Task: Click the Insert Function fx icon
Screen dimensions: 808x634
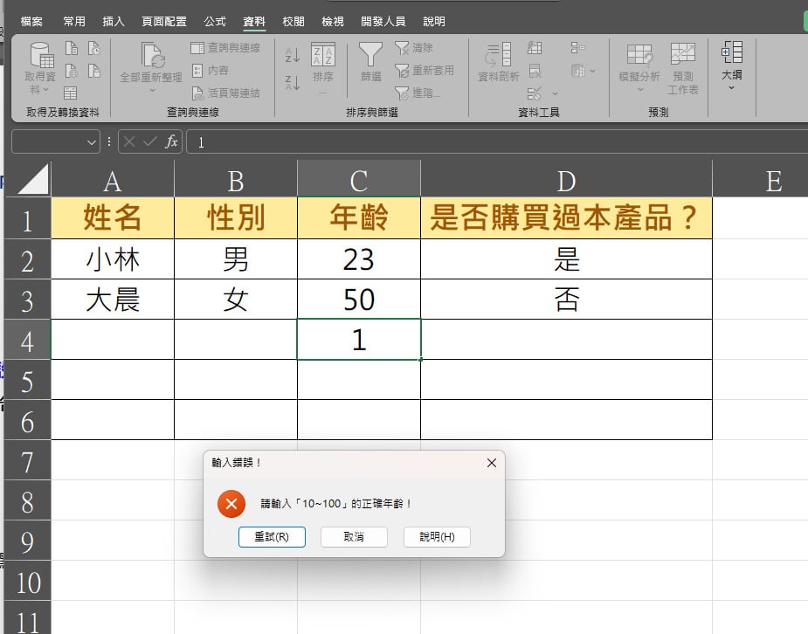Action: click(171, 141)
